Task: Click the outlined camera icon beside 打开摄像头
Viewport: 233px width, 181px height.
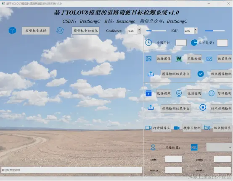Action: (148, 128)
